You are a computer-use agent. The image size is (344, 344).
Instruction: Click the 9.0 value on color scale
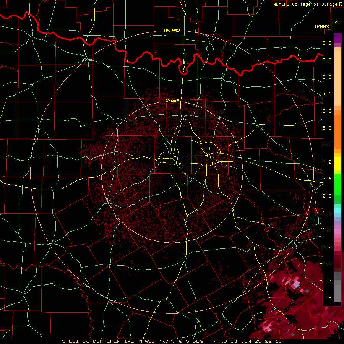pyautogui.click(x=327, y=60)
